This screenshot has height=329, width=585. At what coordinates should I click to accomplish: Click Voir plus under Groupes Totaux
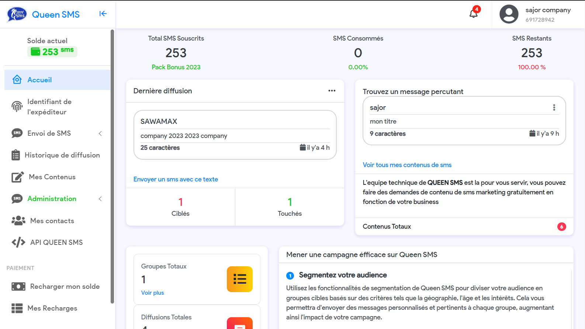(152, 293)
